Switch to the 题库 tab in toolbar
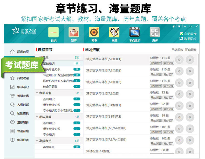This screenshot has width=205, height=159. pyautogui.click(x=74, y=33)
